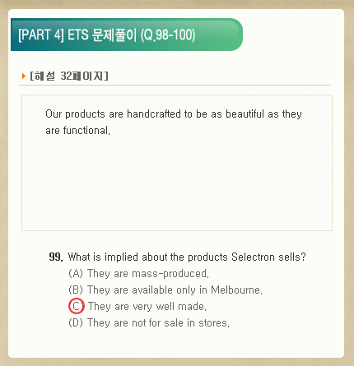Click the [PART 4] ETS 문제풀이 header banner
Viewport: 354px width, 366px height.
tap(127, 35)
